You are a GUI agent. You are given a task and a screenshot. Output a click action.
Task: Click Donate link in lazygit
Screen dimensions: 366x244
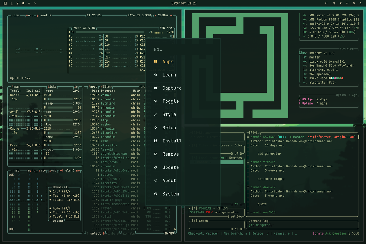coord(318,233)
